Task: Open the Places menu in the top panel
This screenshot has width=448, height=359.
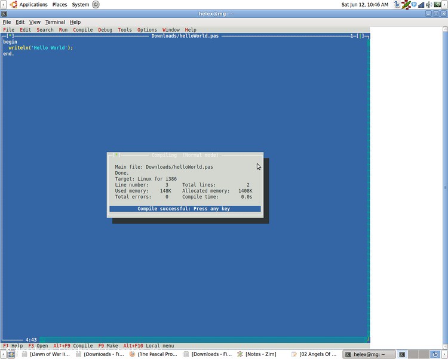Action: 59,5
